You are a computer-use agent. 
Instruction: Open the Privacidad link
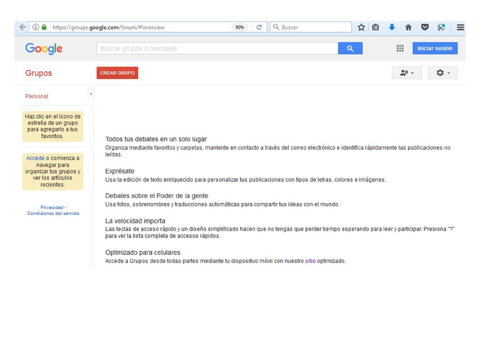pyautogui.click(x=52, y=207)
